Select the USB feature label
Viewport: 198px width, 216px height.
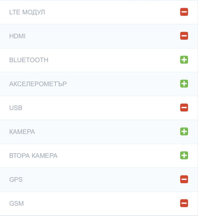[16, 108]
